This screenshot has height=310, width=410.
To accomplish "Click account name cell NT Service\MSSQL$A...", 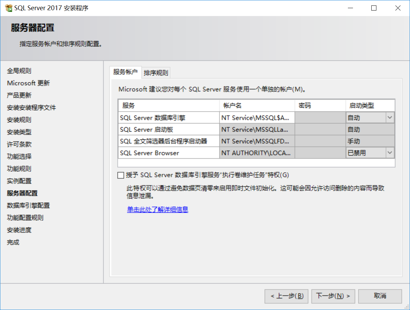I will (257, 118).
